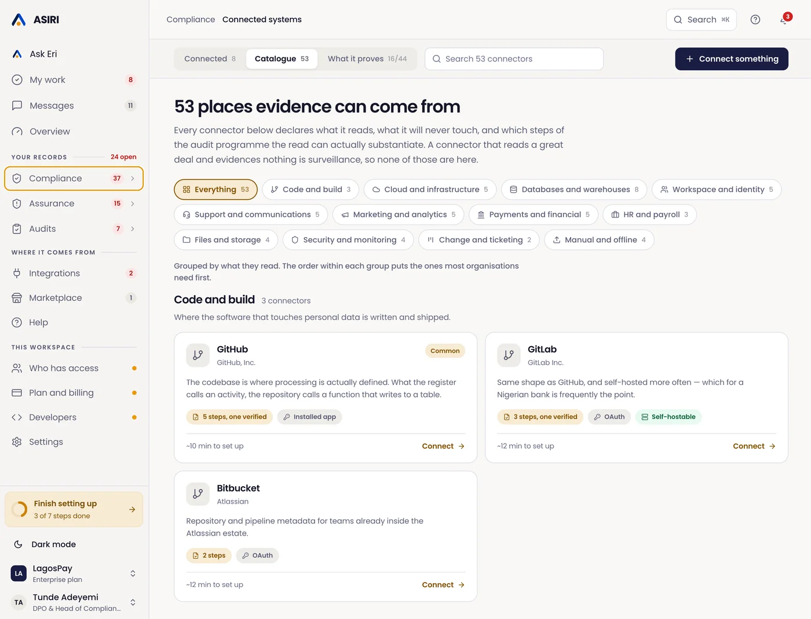Open Tunde Adeyemi account menu
The width and height of the screenshot is (811, 619).
pyautogui.click(x=74, y=602)
